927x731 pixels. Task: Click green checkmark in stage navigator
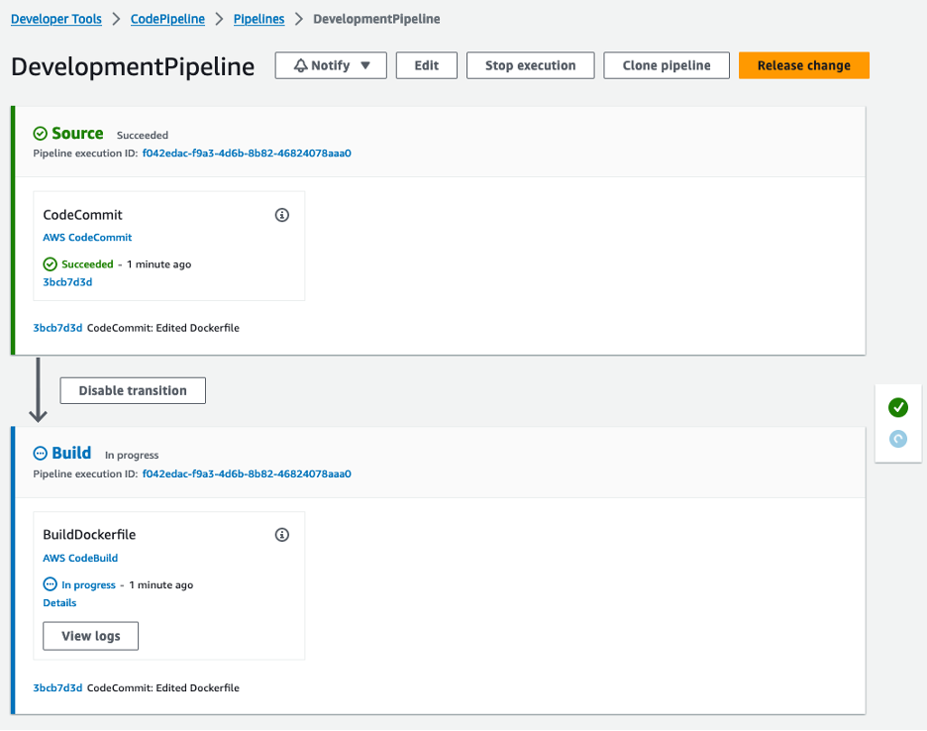(x=898, y=407)
